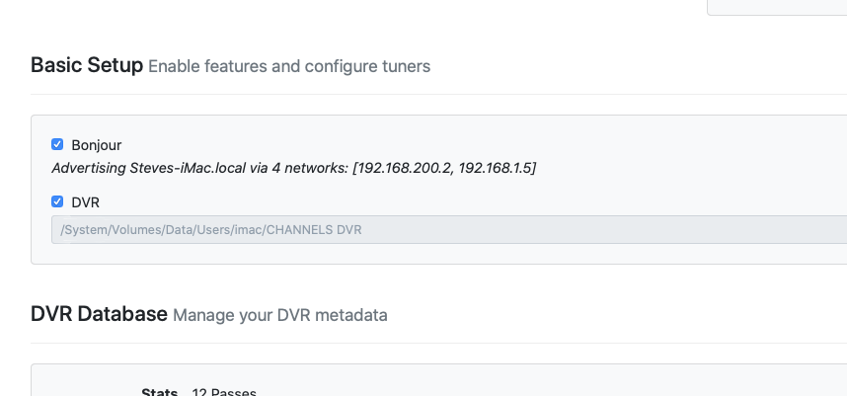Uncheck the Bonjour checkbox

click(x=57, y=144)
